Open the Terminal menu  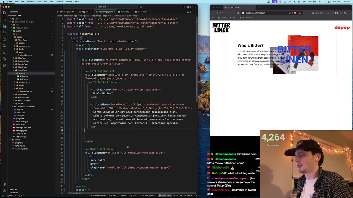pos(59,2)
